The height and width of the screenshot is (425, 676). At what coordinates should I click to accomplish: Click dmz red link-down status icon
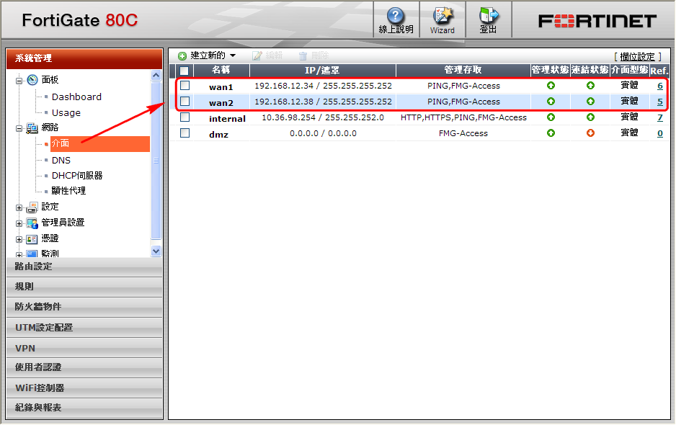click(x=590, y=133)
